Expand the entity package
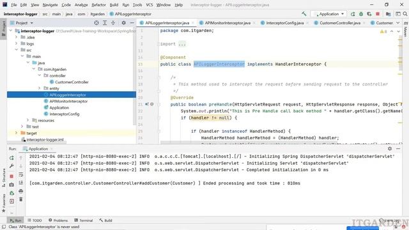This screenshot has height=230, width=409. (x=40, y=88)
